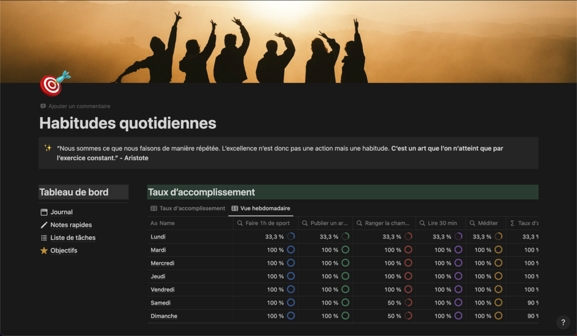Open Méditer column header menu

(486, 223)
